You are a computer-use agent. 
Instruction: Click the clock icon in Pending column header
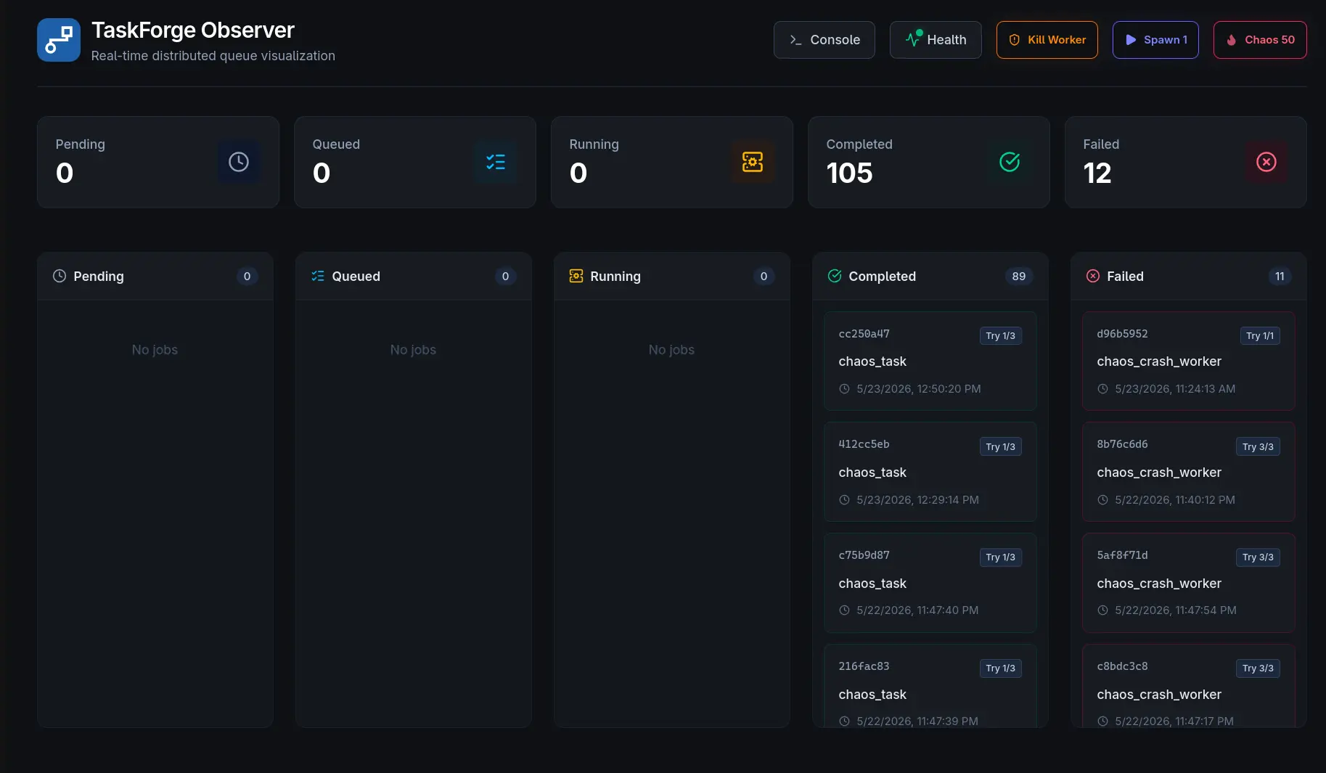[x=60, y=276]
